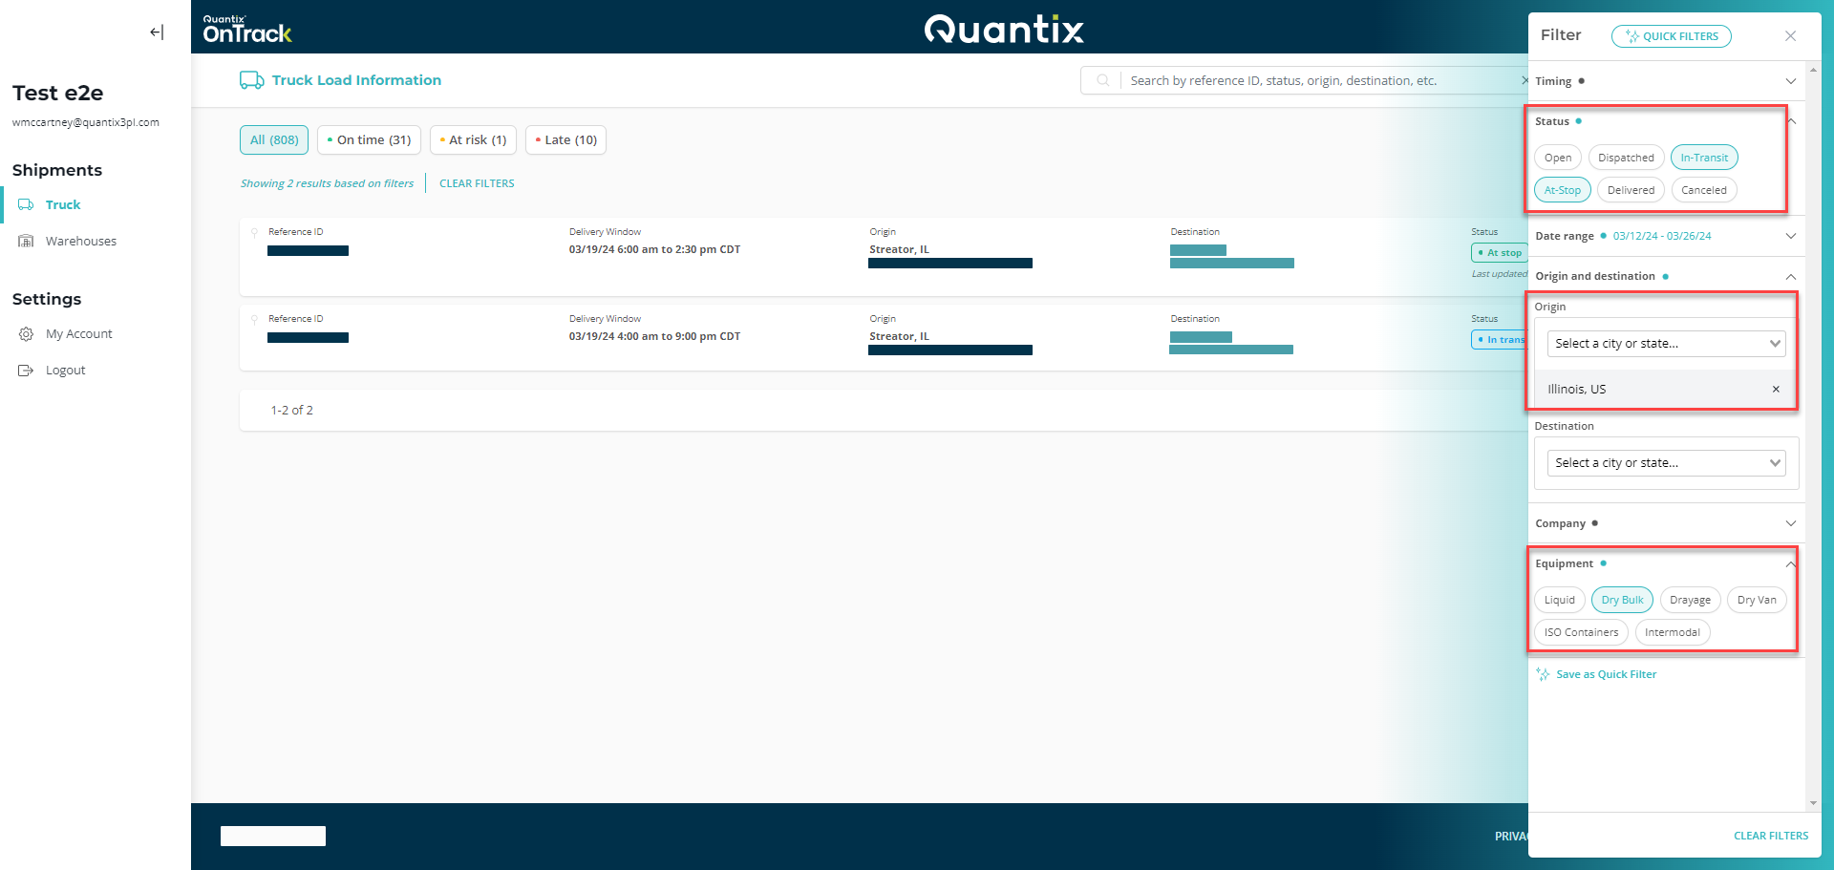Collapse the sidebar with the arrow icon
Screen dimensions: 1834x870
[157, 32]
